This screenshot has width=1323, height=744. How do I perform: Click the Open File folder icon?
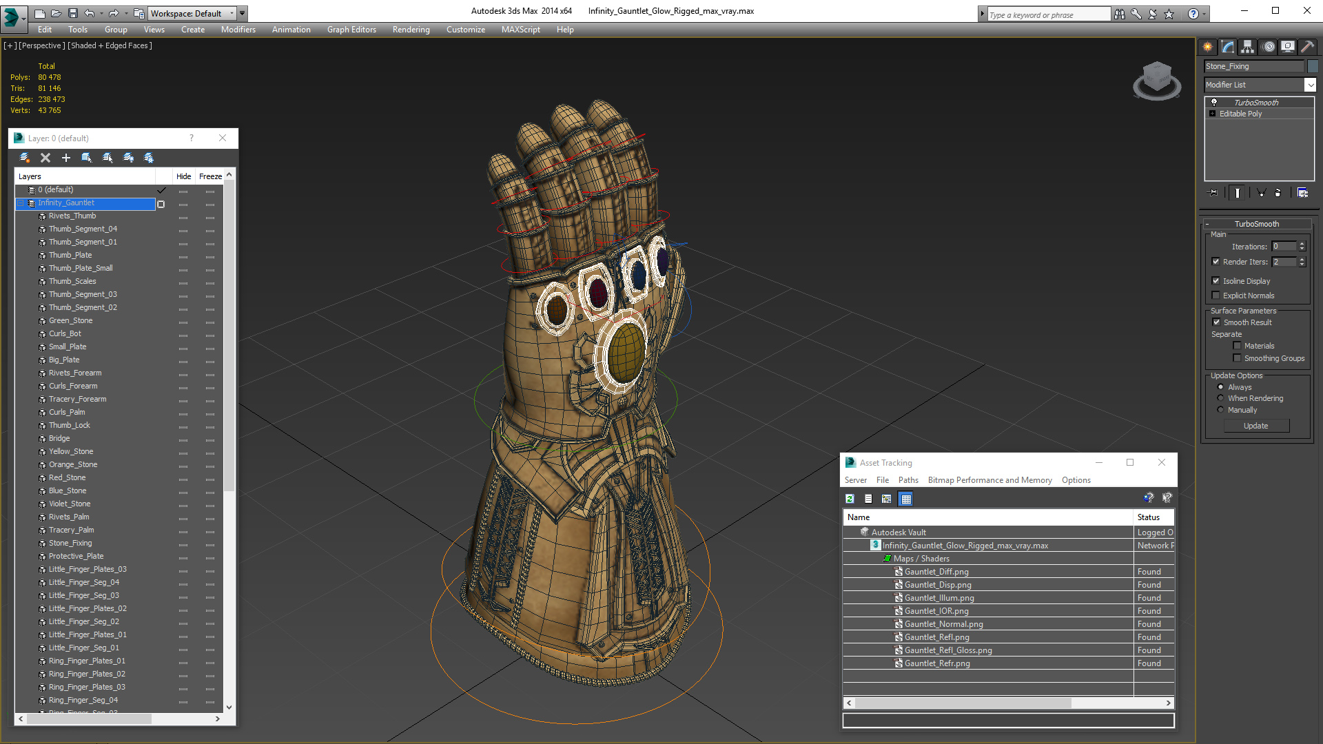[x=56, y=13]
